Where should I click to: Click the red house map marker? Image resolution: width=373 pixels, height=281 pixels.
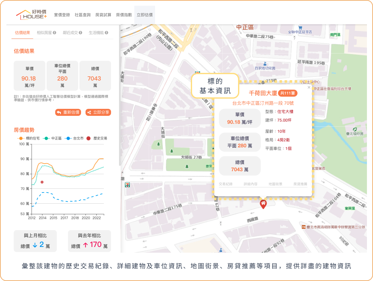(263, 203)
